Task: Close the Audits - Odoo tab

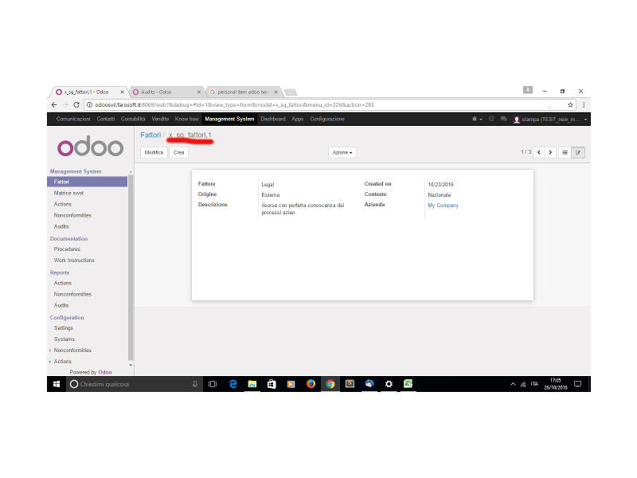Action: (x=198, y=92)
